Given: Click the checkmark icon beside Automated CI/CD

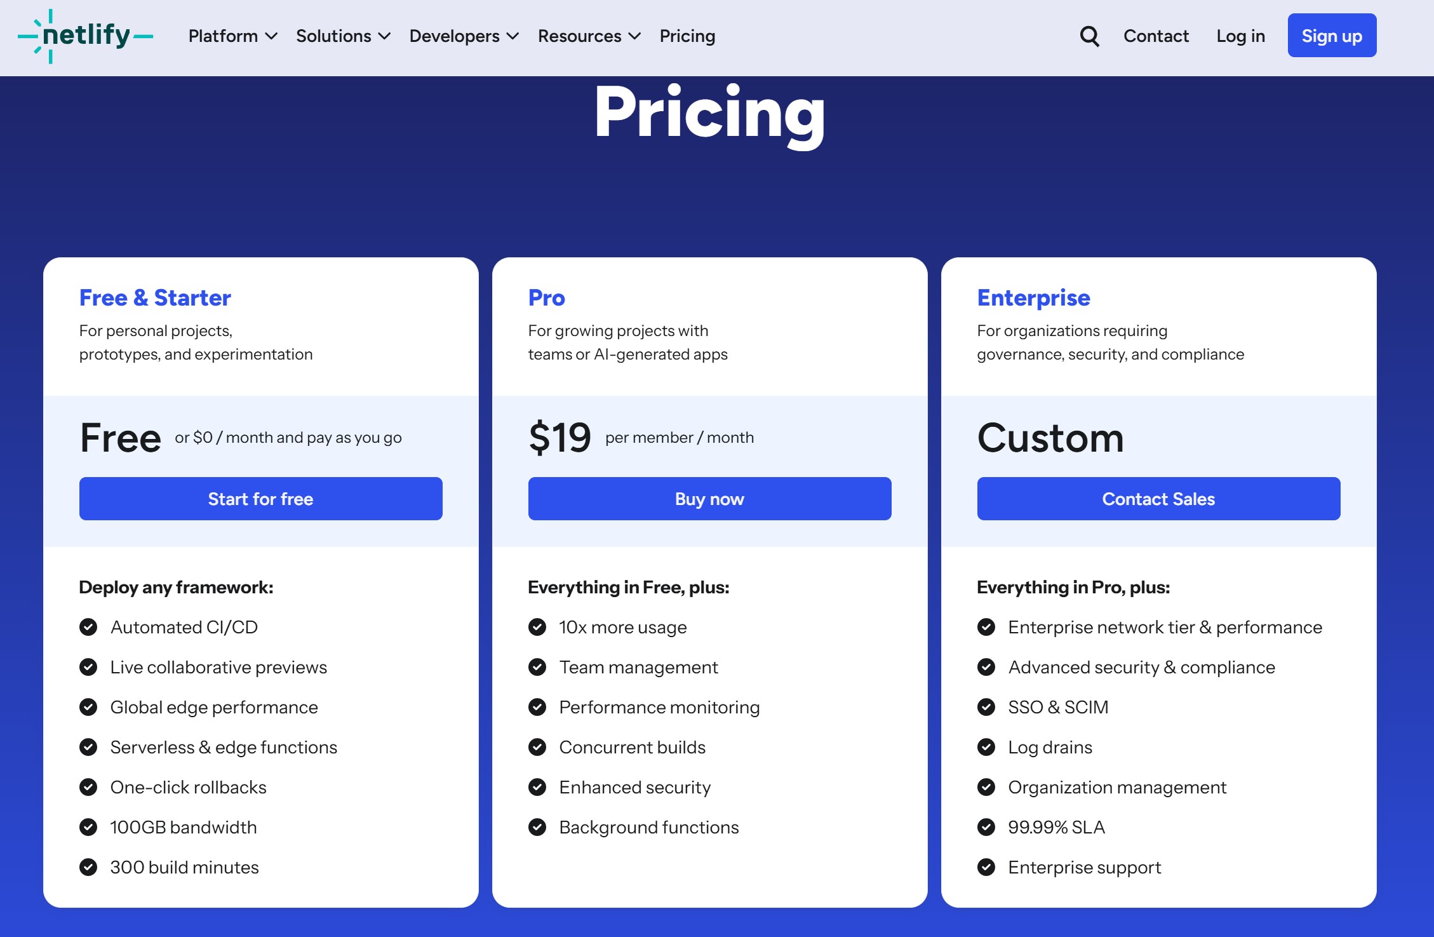Looking at the screenshot, I should pos(88,627).
